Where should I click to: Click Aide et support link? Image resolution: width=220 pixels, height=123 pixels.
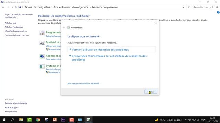tap(12, 107)
